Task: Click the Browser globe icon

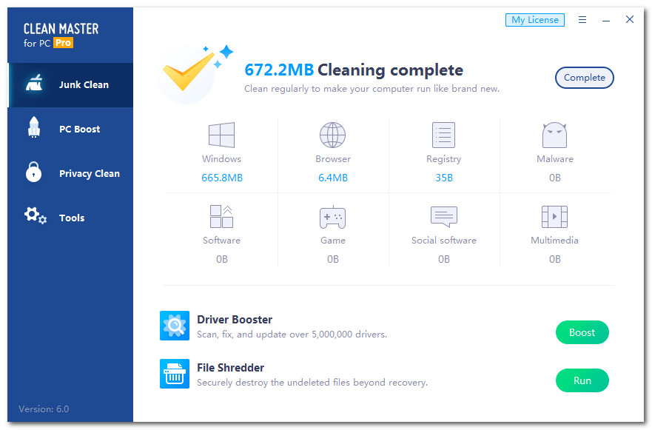Action: (x=332, y=135)
